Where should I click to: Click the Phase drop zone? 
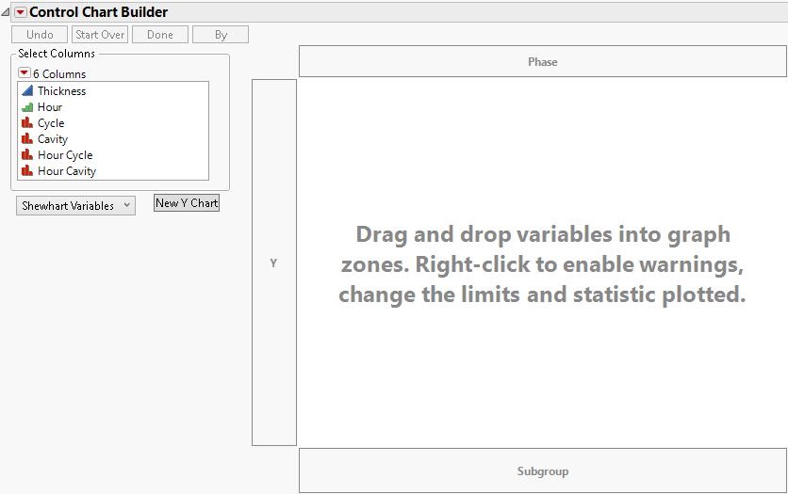(x=543, y=62)
